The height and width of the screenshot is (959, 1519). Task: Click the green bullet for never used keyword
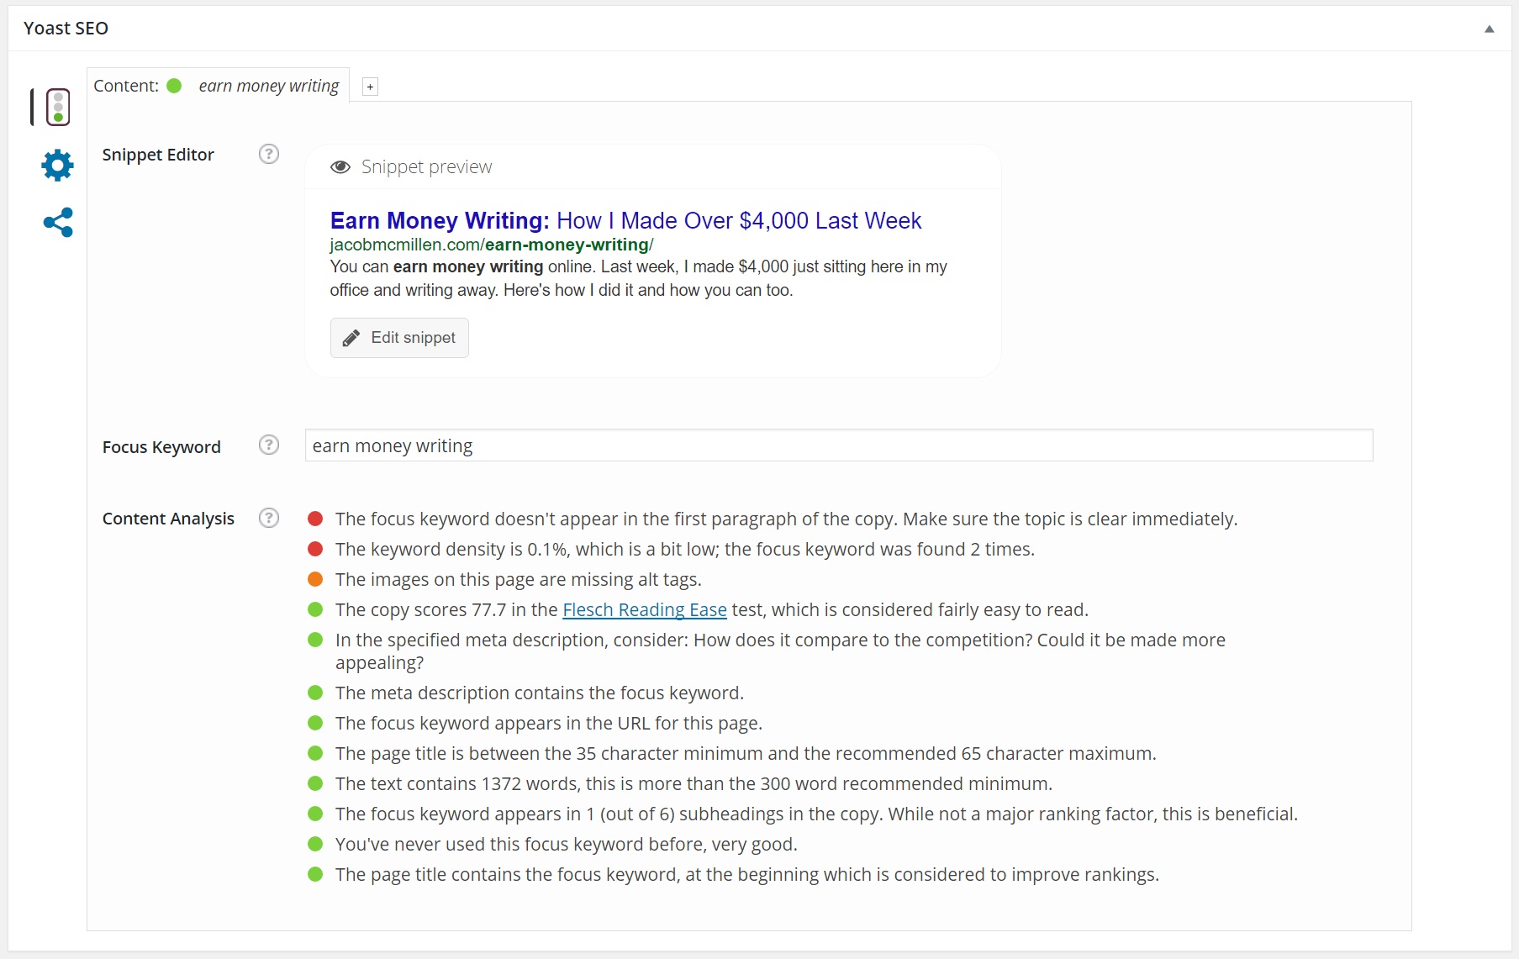(x=315, y=844)
